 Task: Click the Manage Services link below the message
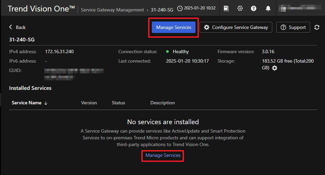pos(163,155)
